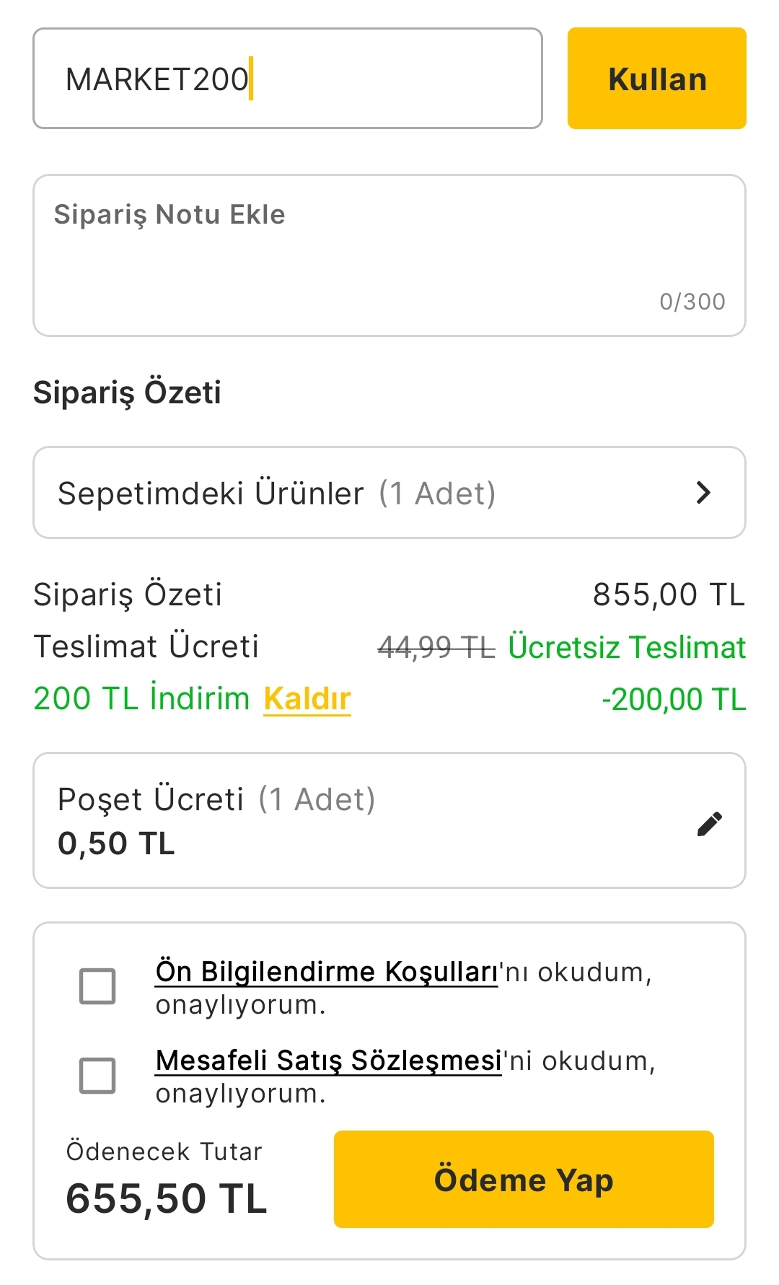Click the -200,00 TL discount amount

[x=674, y=699]
